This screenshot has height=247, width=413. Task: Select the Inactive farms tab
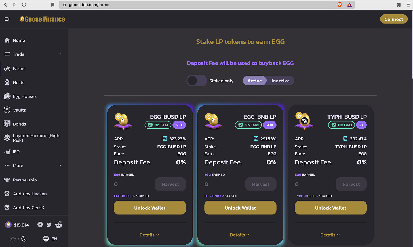[281, 81]
